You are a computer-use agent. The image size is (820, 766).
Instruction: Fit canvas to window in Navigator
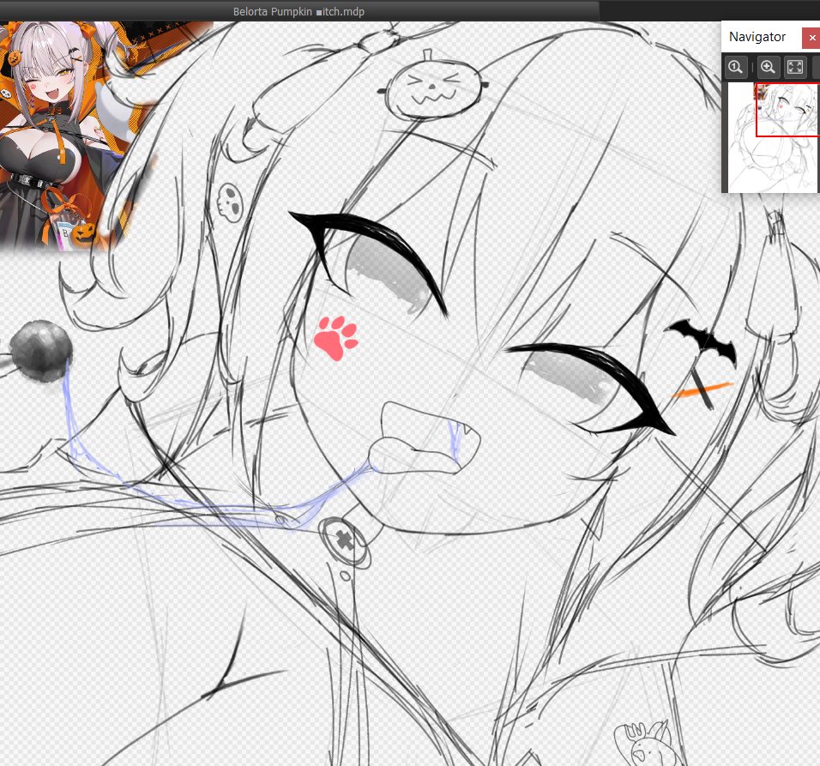(795, 67)
